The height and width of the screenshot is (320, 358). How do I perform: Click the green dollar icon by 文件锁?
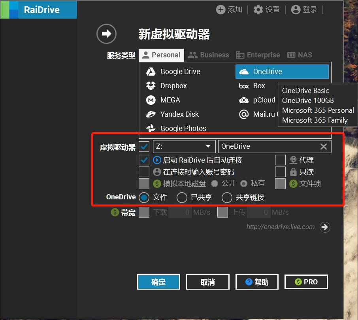point(293,184)
